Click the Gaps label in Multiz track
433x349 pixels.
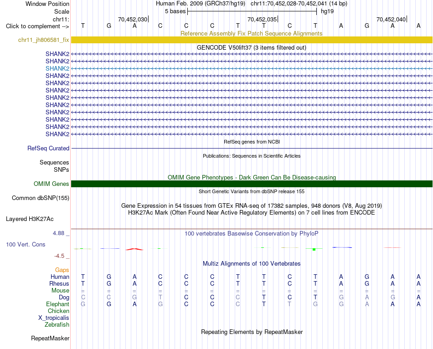pos(62,270)
